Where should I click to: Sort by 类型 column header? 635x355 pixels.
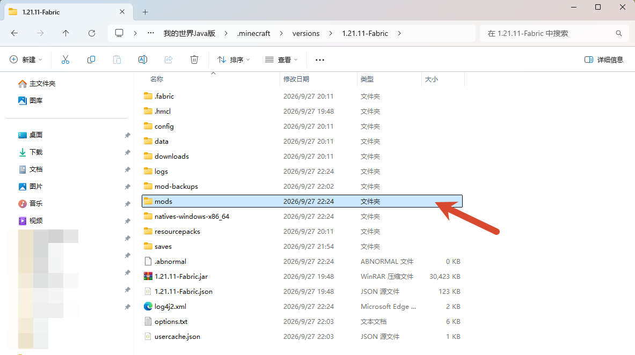pos(367,79)
